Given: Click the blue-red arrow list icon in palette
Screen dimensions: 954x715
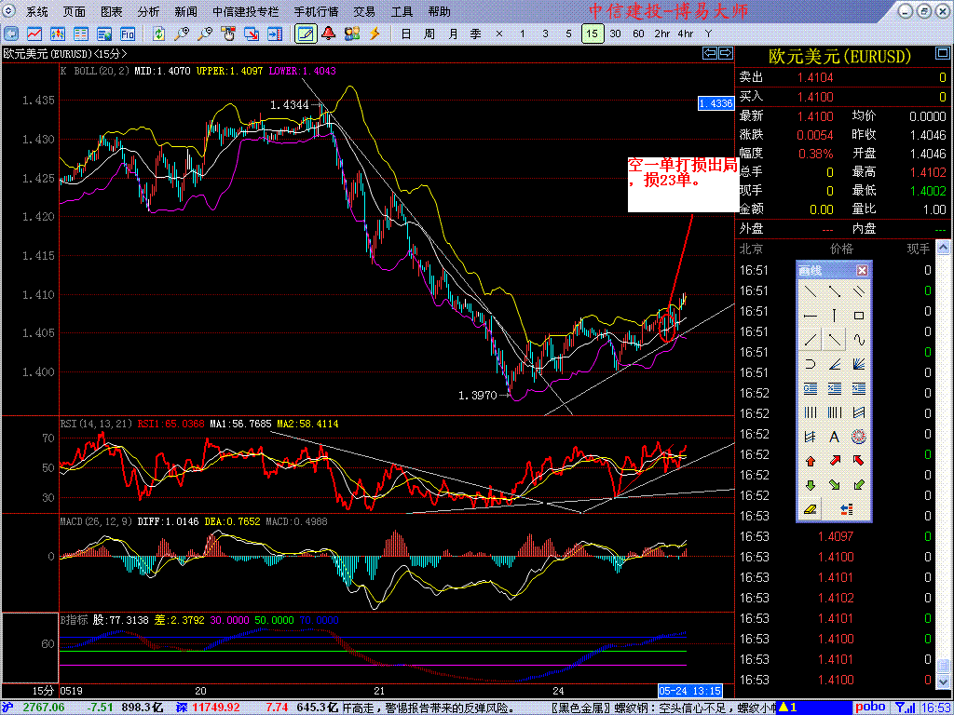Looking at the screenshot, I should click(x=846, y=509).
